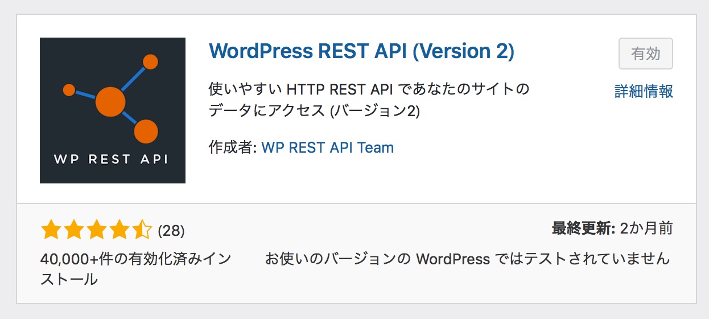Click the WordPress ではテストされていません compatibility notice

[468, 259]
